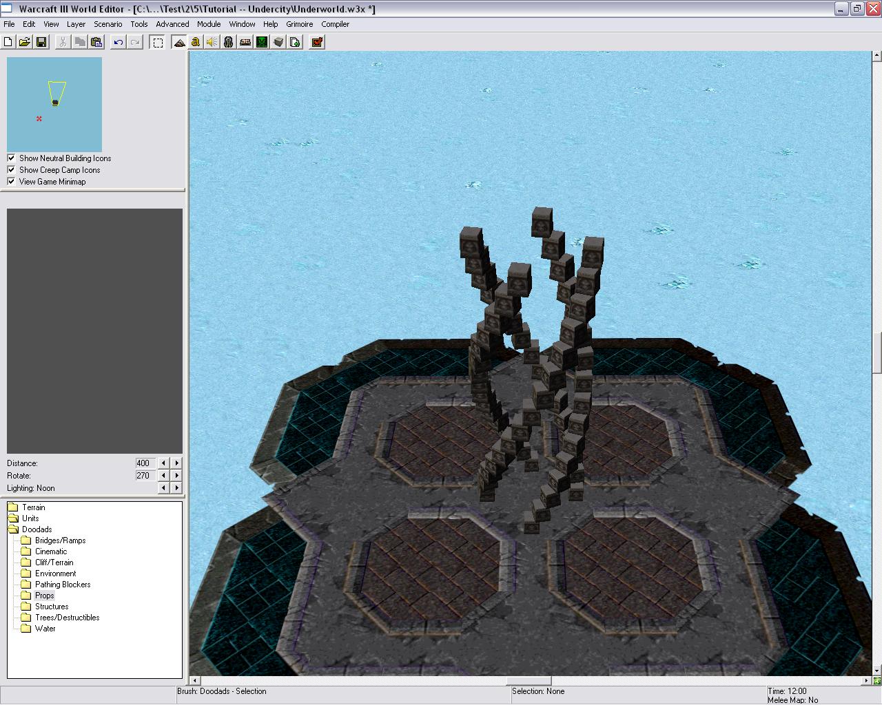This screenshot has width=882, height=705.
Task: Open the Grimoire menu
Action: (300, 24)
